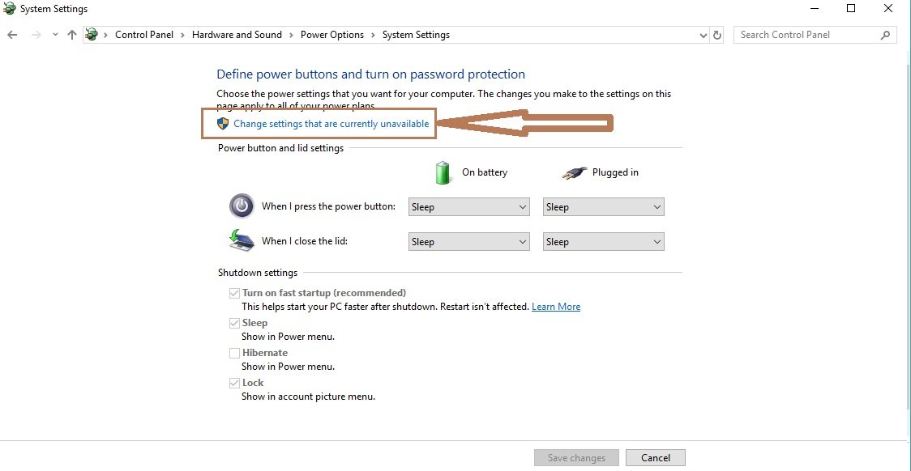
Task: Toggle the Sleep power menu checkbox
Action: point(234,323)
